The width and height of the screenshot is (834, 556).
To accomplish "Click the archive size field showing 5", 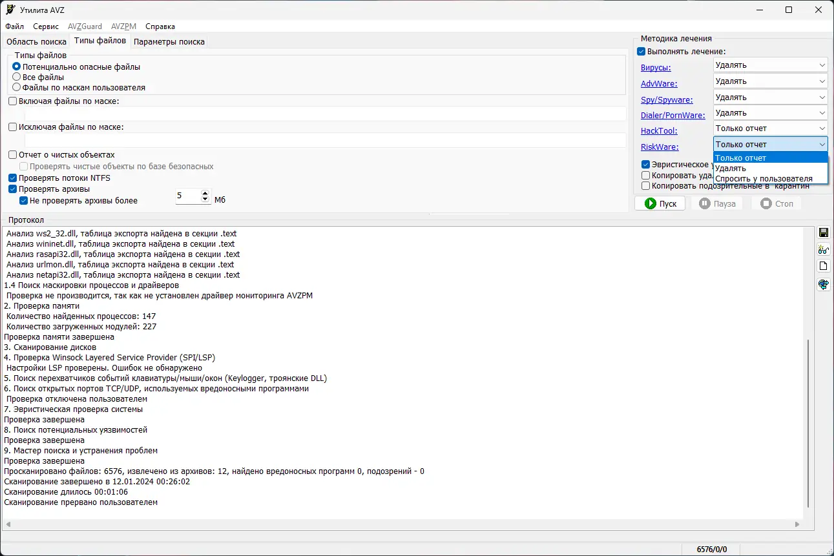I will pyautogui.click(x=188, y=196).
